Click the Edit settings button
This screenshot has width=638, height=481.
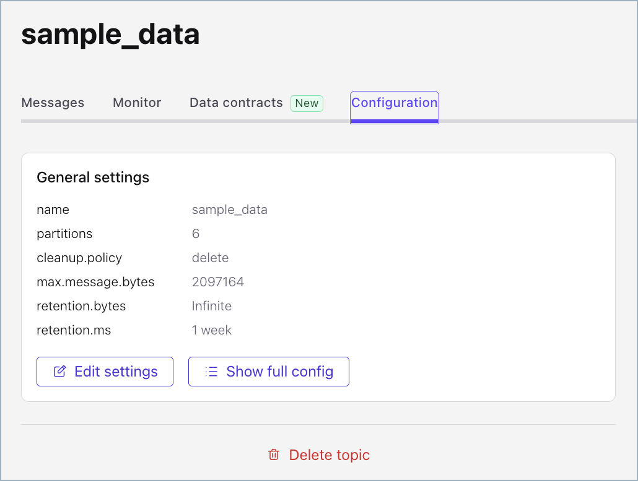pyautogui.click(x=105, y=371)
